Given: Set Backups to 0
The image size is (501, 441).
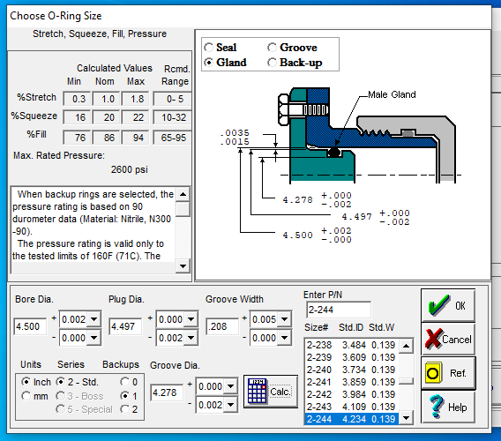Looking at the screenshot, I should [x=124, y=382].
